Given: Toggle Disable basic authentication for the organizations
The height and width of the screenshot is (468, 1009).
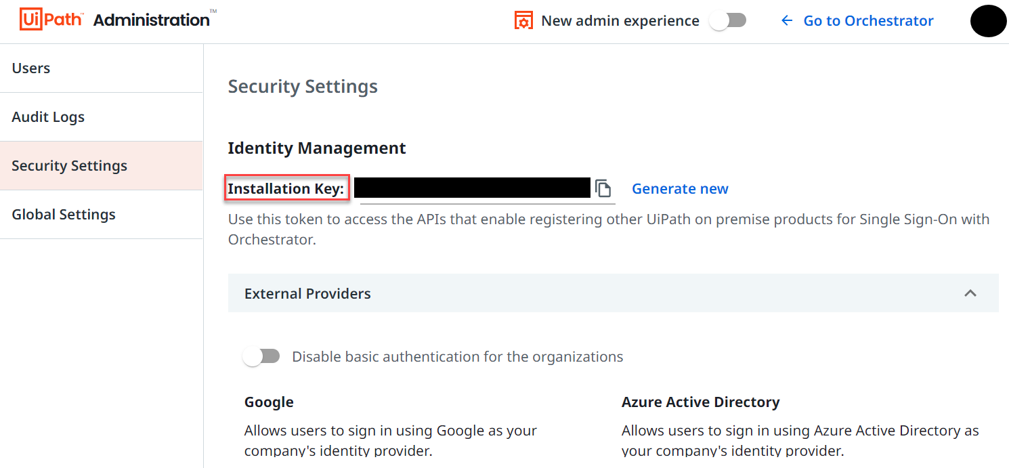Looking at the screenshot, I should click(261, 356).
